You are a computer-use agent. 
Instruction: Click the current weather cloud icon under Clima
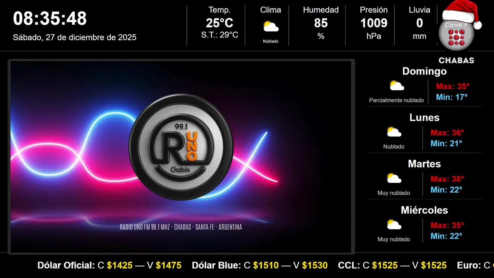pyautogui.click(x=271, y=27)
